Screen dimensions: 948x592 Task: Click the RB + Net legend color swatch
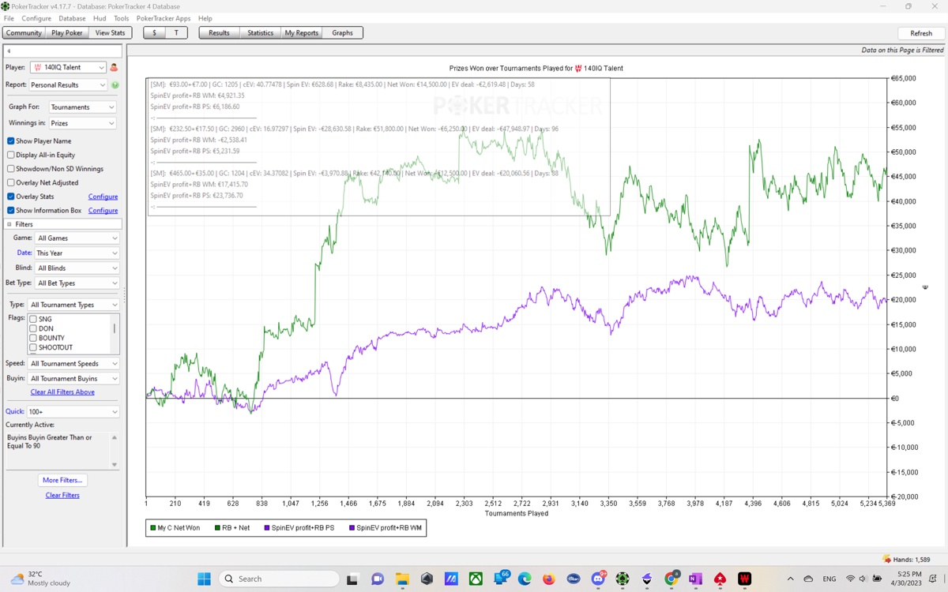218,528
